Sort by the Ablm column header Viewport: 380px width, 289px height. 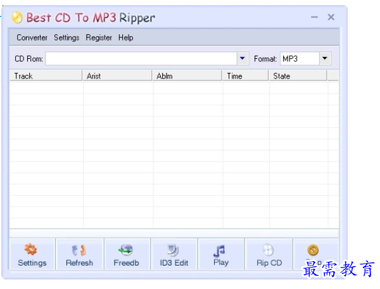point(187,76)
